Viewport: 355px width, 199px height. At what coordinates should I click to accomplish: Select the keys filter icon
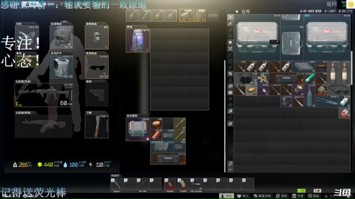tap(230, 111)
